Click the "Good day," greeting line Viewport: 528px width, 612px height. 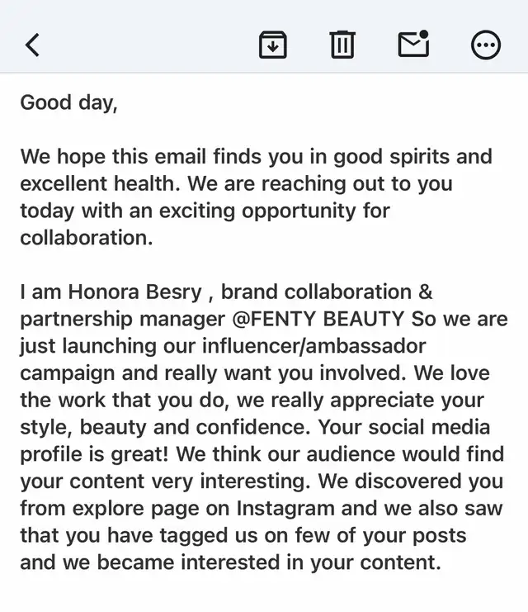point(68,102)
